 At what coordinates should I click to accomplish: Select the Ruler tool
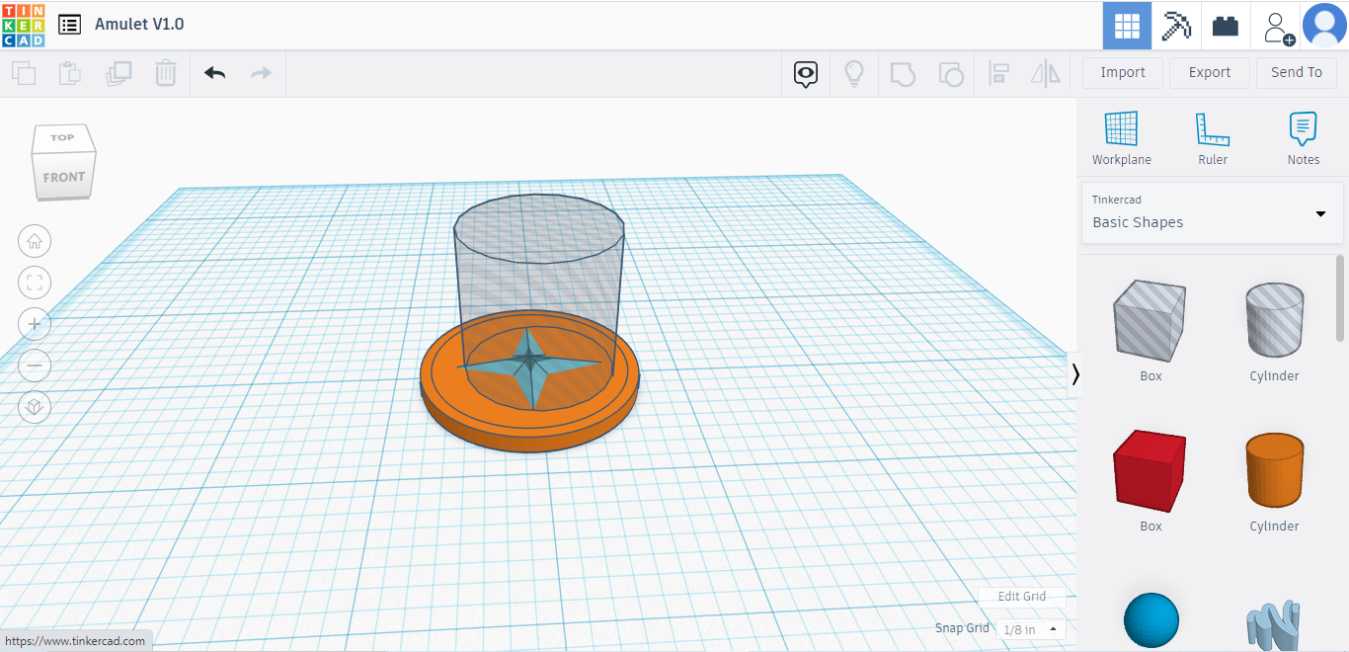(x=1213, y=138)
